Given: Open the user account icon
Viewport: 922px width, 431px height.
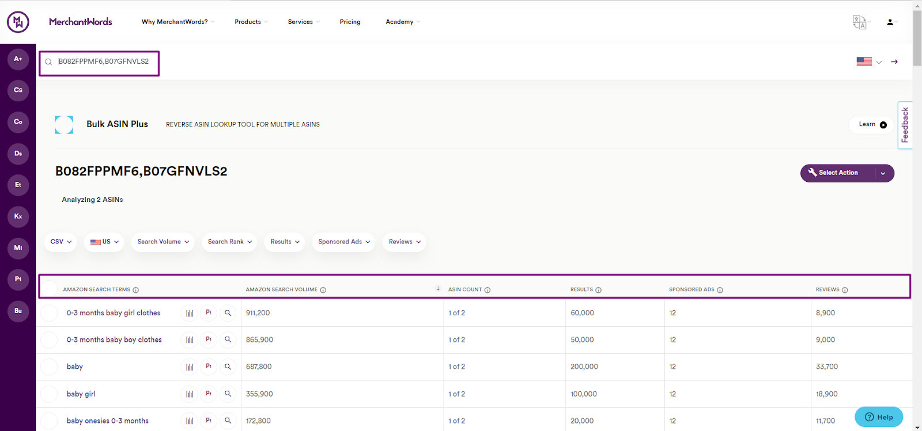Looking at the screenshot, I should click(x=890, y=22).
